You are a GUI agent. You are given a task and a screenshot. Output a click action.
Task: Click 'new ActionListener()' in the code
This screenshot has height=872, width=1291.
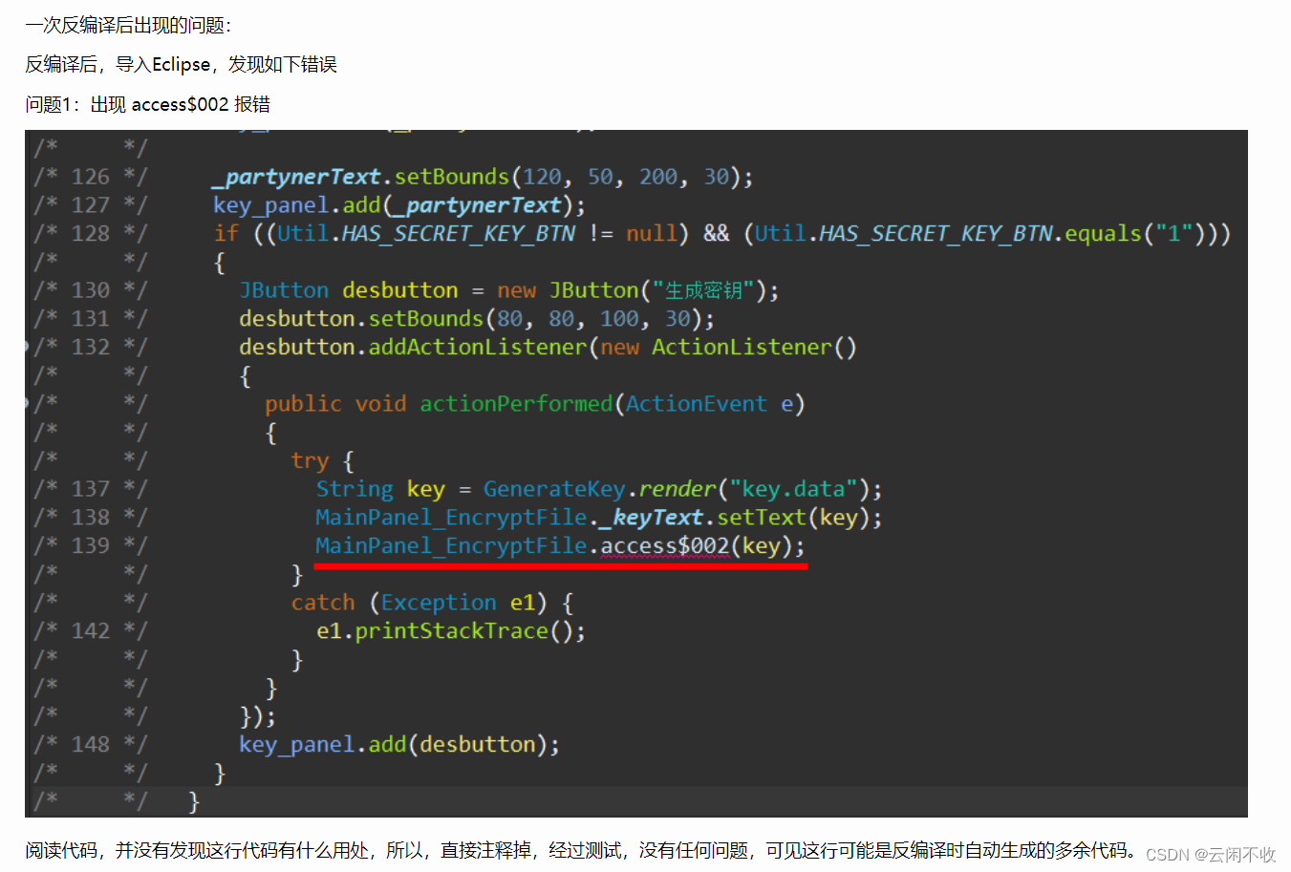point(728,347)
